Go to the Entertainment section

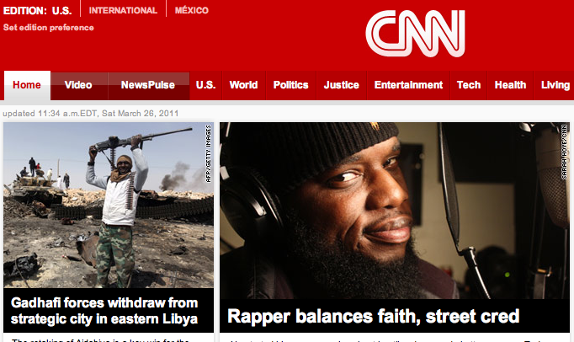point(408,85)
